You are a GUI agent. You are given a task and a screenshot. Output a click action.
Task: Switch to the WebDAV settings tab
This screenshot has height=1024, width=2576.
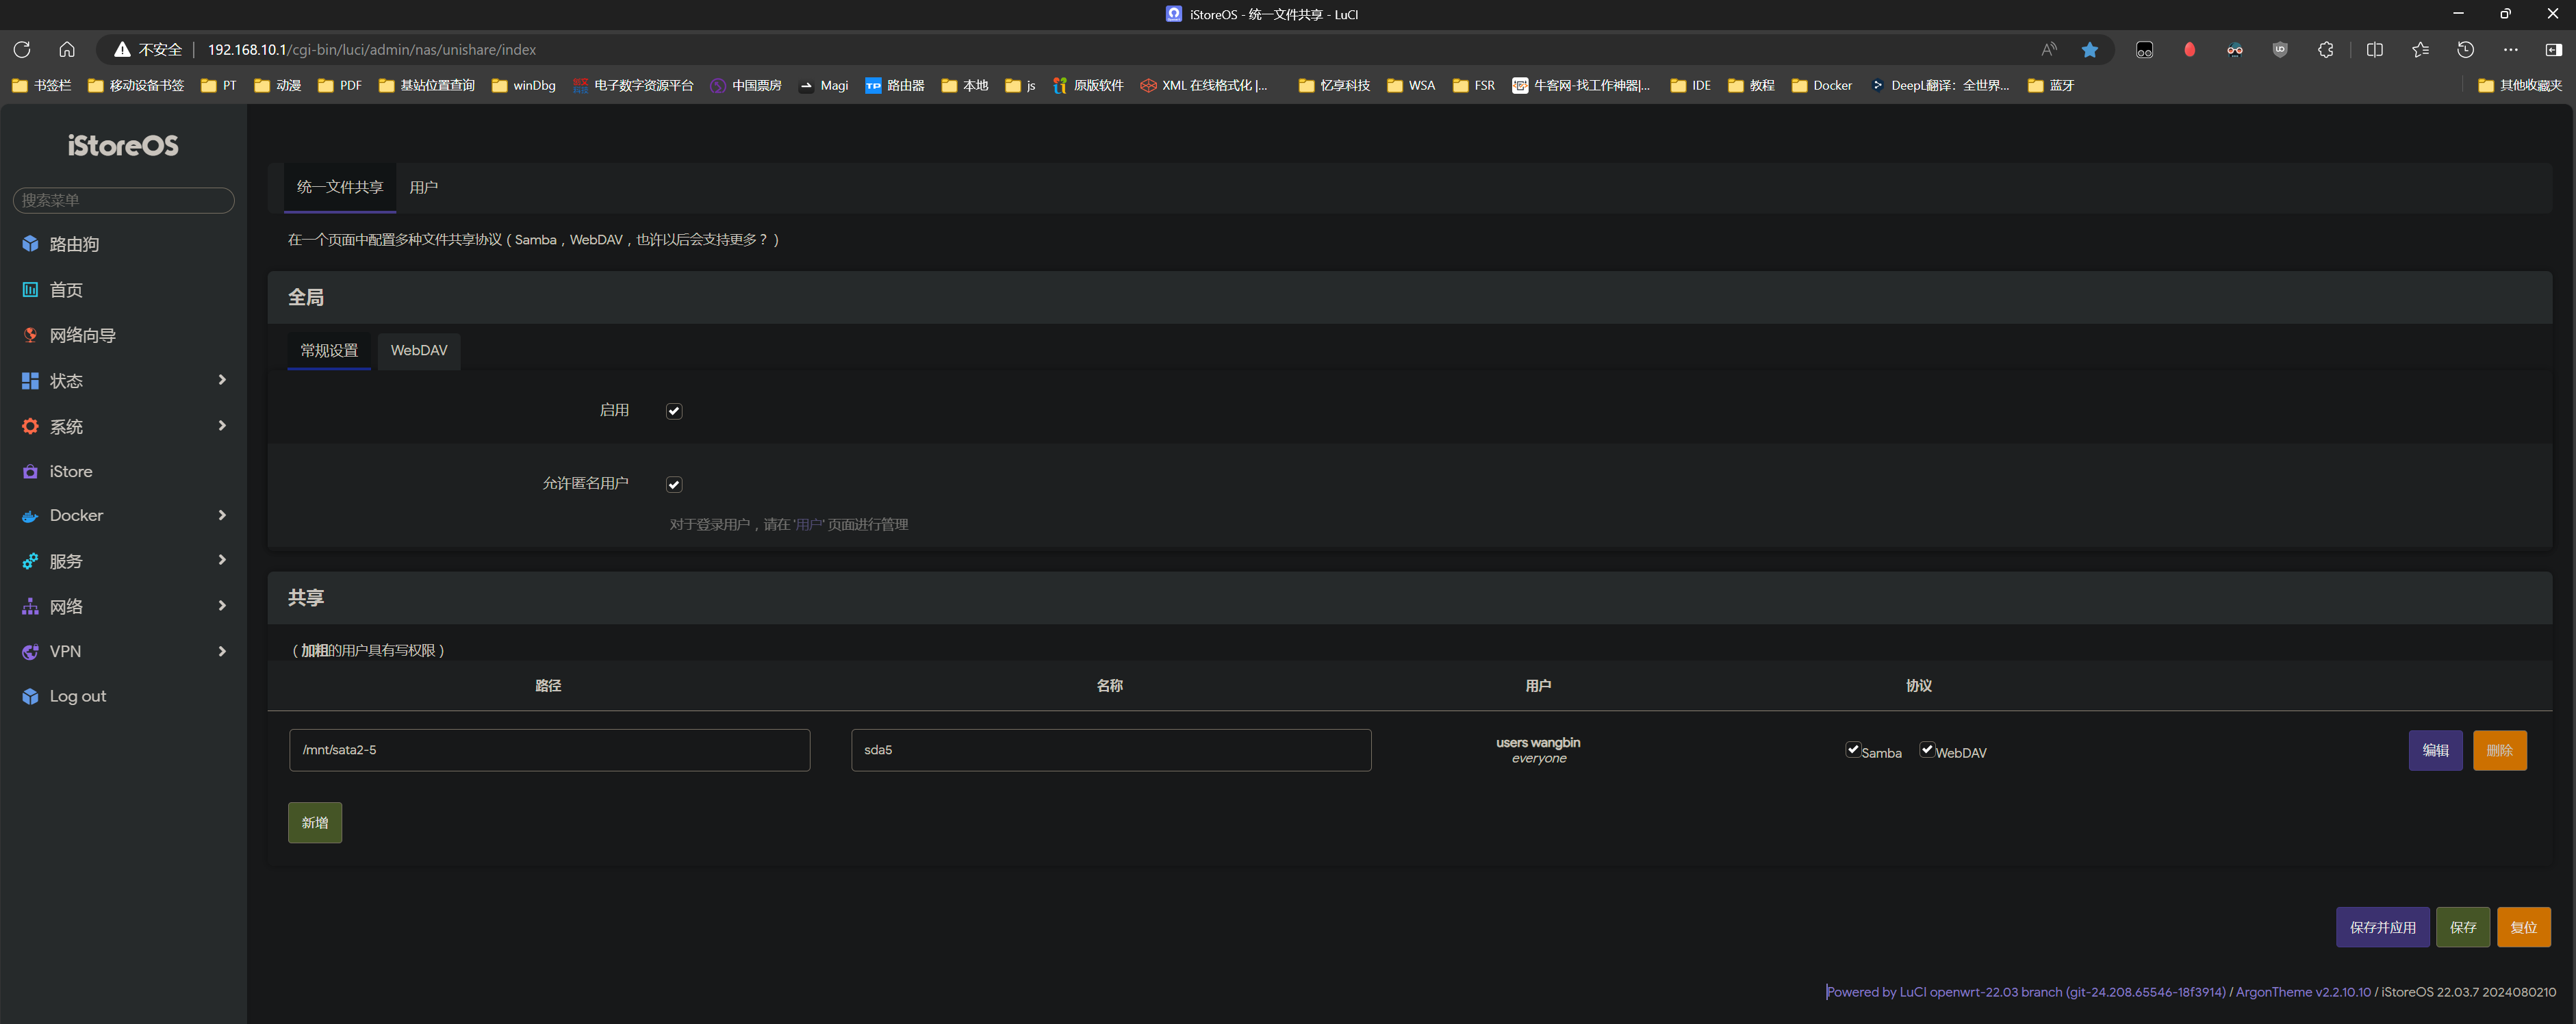coord(419,351)
